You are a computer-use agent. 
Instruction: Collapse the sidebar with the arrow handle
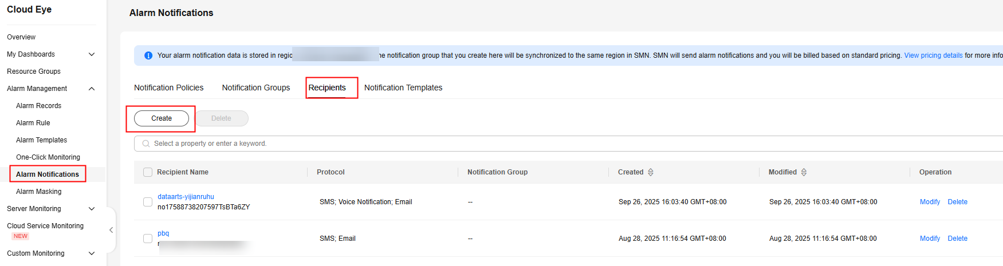tap(111, 230)
